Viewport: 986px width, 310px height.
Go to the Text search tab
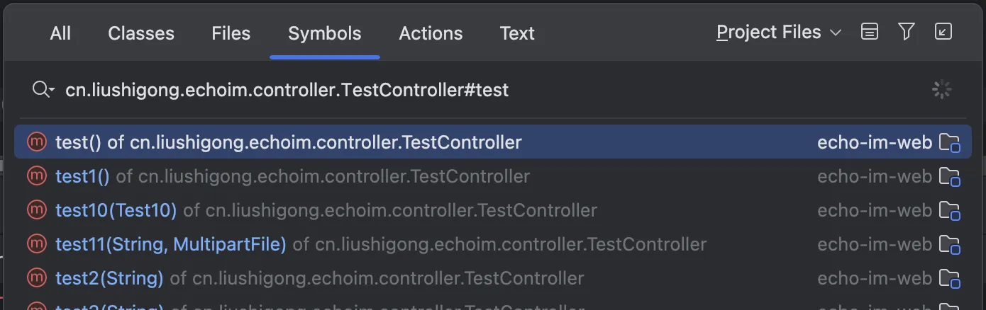(517, 33)
